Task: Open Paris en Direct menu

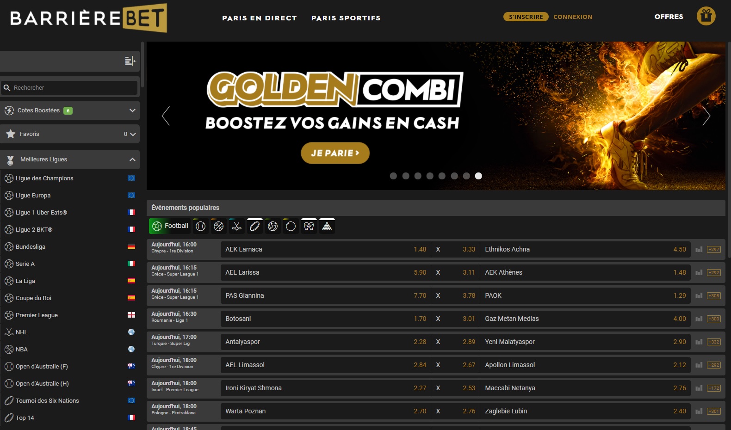Action: (x=260, y=18)
